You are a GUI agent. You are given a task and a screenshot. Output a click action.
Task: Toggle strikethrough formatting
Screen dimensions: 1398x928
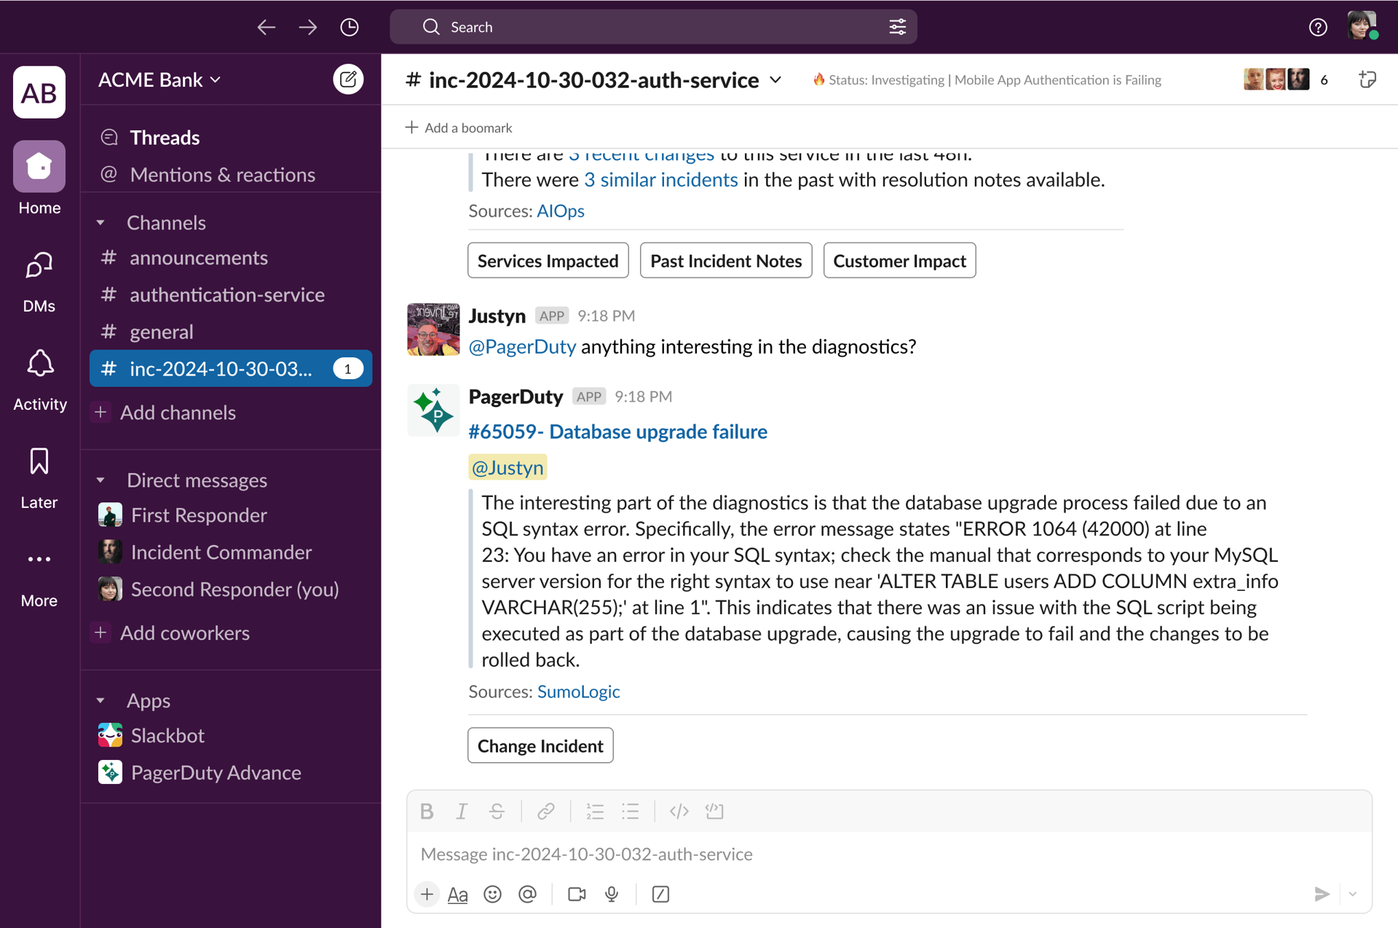click(x=497, y=811)
